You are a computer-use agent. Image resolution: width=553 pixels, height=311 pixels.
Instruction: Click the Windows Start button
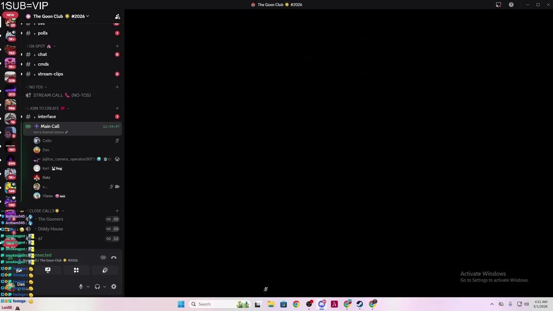point(181,304)
